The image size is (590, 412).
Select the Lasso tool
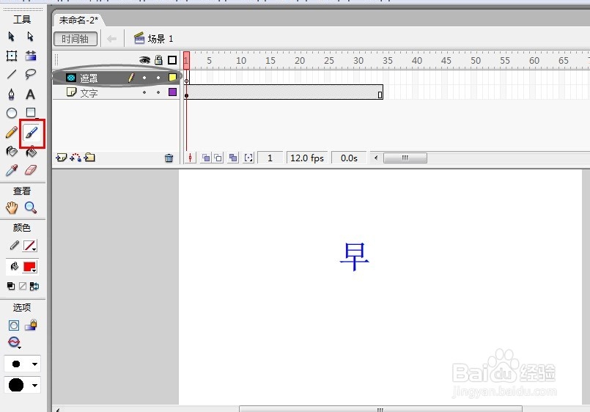click(x=31, y=74)
